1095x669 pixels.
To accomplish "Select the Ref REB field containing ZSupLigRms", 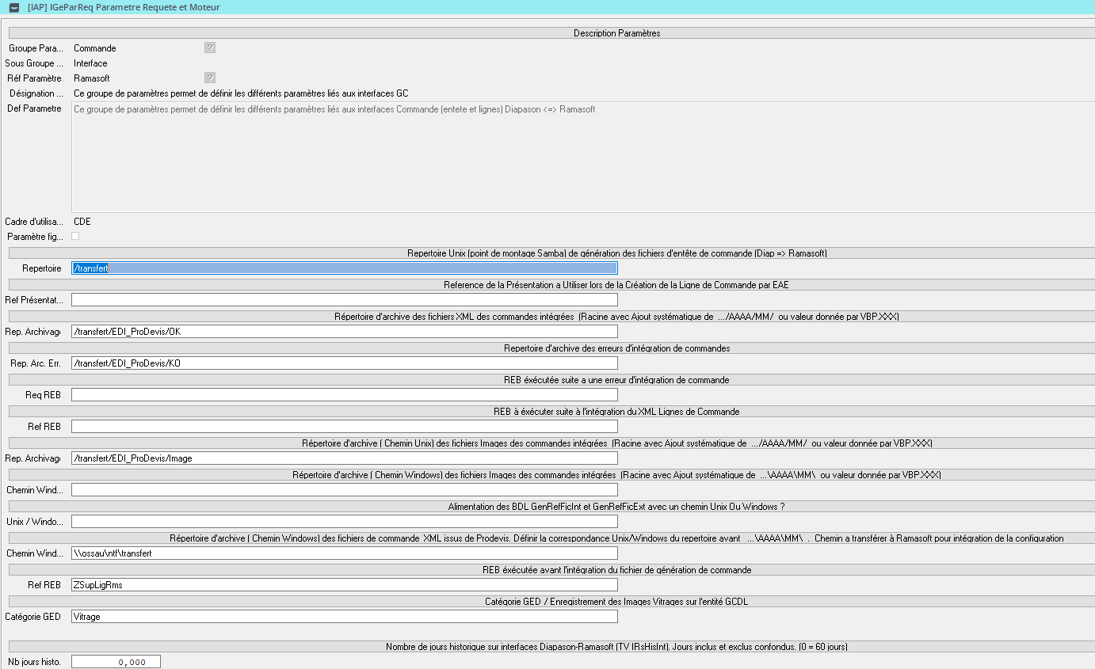I will click(344, 585).
